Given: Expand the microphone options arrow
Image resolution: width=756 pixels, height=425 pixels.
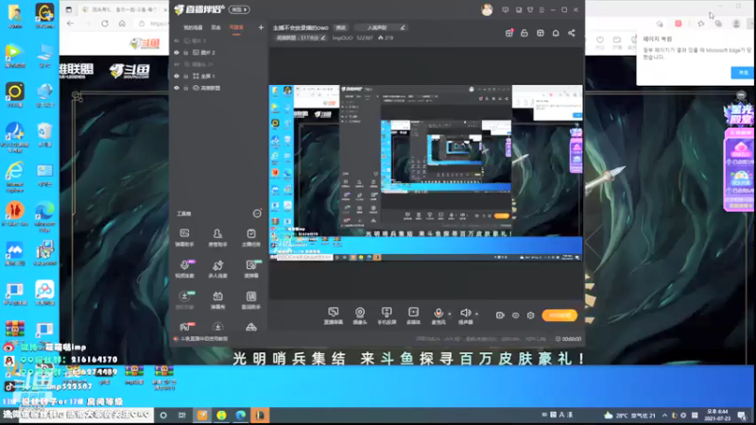Looking at the screenshot, I should coord(450,314).
